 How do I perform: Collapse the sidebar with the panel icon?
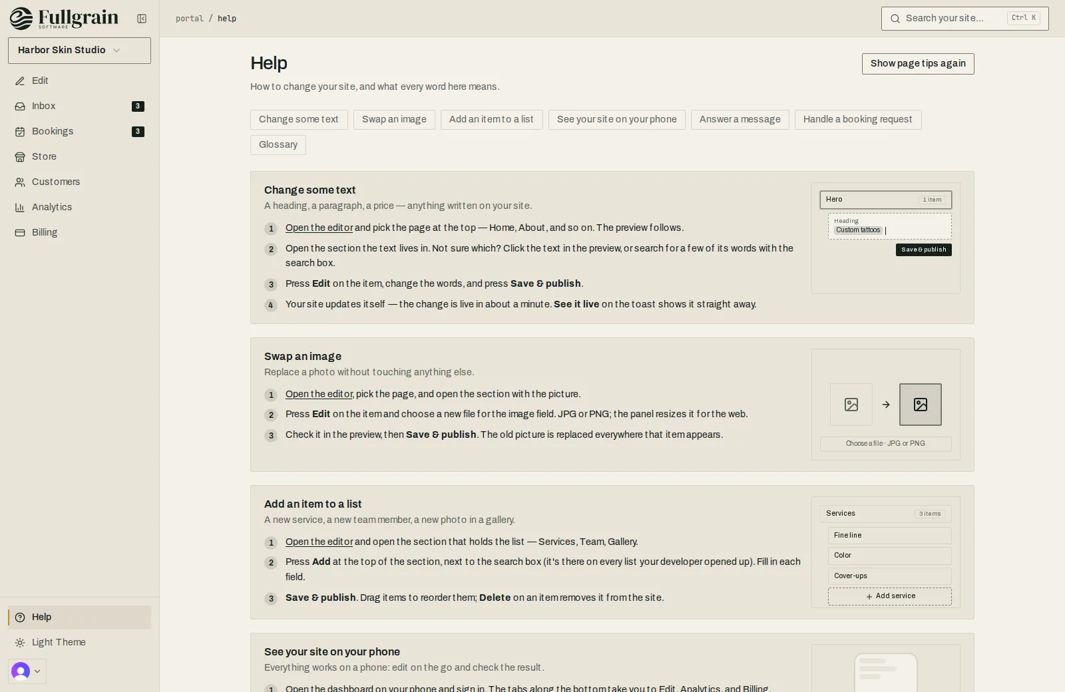pyautogui.click(x=142, y=19)
